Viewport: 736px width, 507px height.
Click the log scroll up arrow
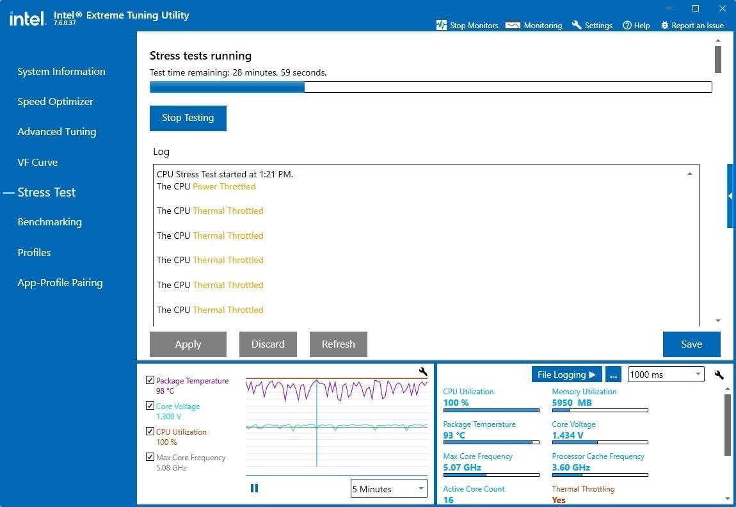[689, 174]
